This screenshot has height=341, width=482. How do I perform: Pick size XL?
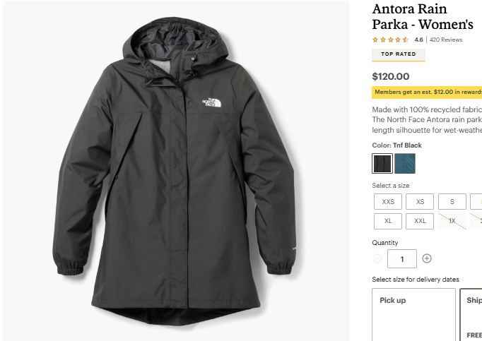coord(388,221)
